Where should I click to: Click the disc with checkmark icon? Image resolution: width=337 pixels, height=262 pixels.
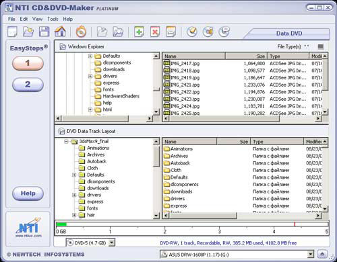[192, 32]
